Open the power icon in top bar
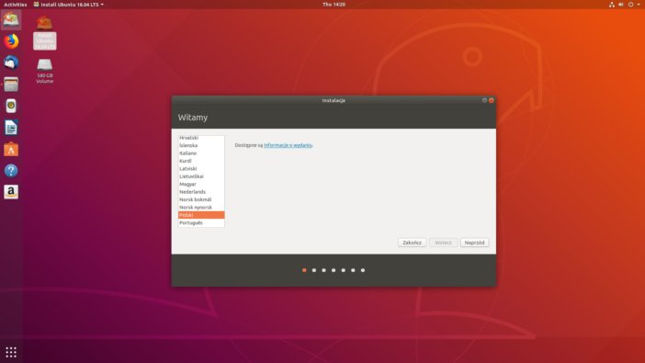645x363 pixels. [x=630, y=5]
